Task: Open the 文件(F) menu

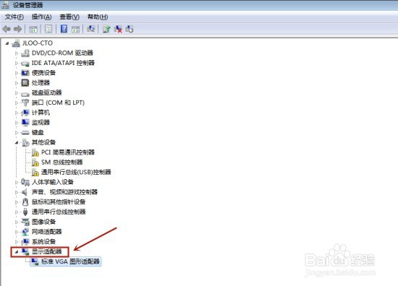Action: (14, 17)
